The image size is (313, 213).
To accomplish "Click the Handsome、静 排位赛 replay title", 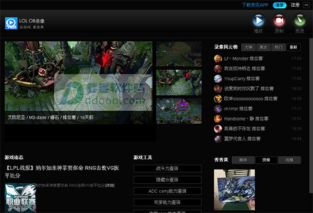I will pyautogui.click(x=246, y=119).
